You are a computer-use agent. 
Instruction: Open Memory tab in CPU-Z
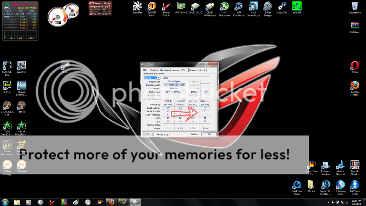(x=175, y=70)
